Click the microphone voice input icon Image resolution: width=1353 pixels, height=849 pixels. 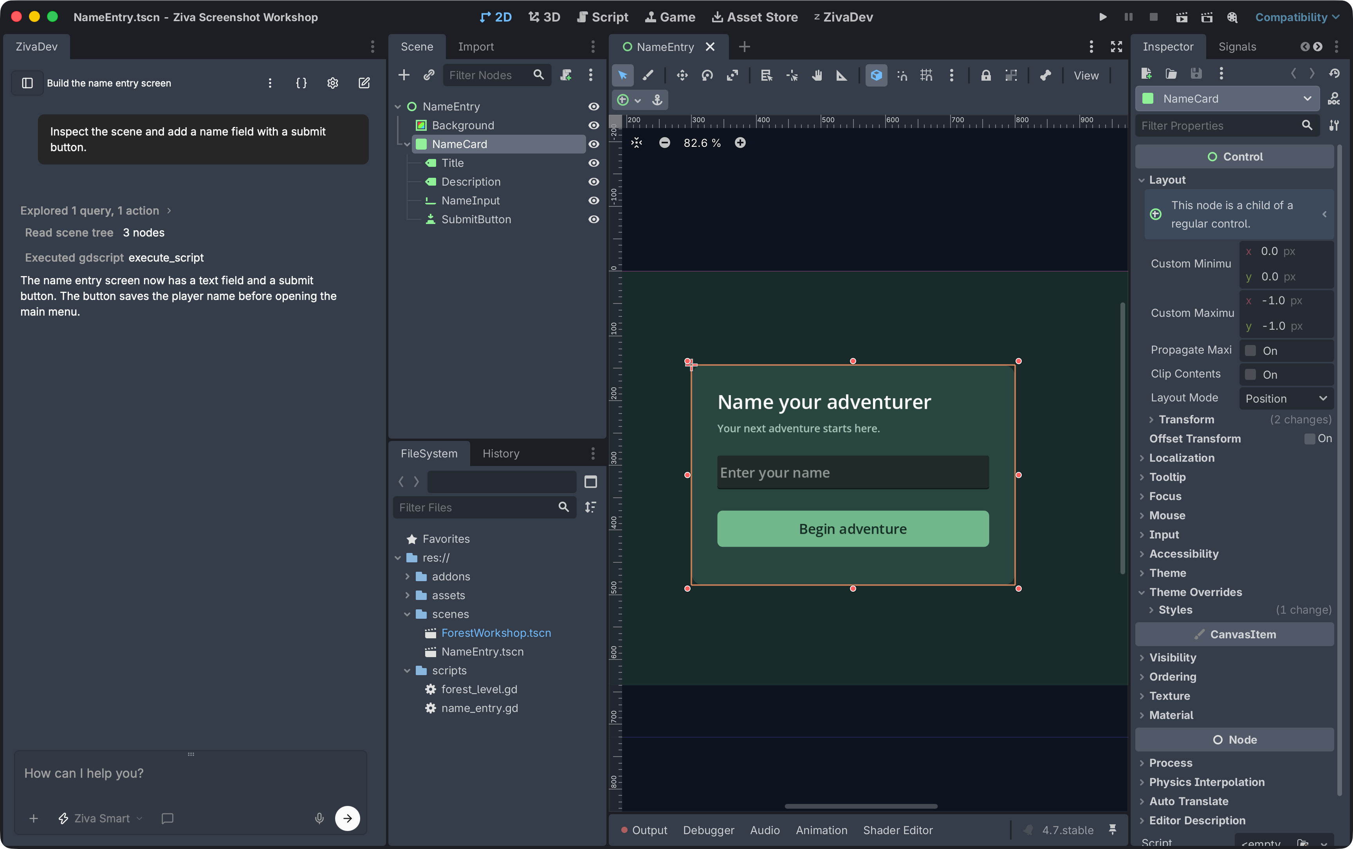(319, 818)
